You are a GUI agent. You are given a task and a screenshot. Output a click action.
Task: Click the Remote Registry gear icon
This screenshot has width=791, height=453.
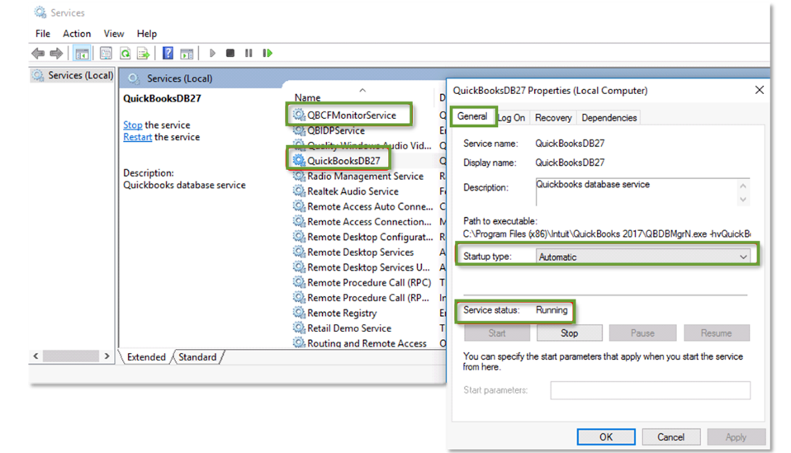pos(299,313)
